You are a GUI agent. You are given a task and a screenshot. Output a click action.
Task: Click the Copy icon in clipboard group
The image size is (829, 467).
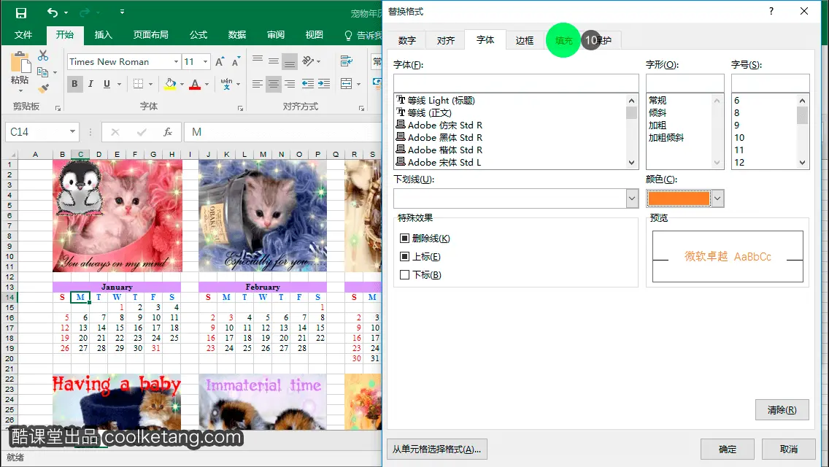coord(42,72)
